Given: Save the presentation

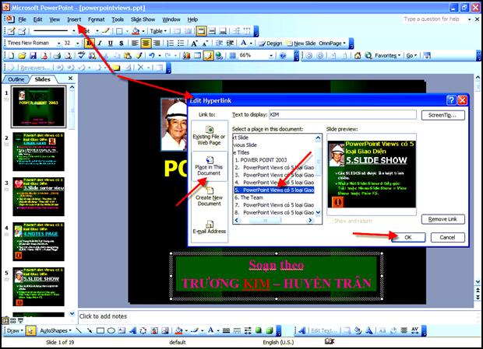Looking at the screenshot, I should [33, 56].
